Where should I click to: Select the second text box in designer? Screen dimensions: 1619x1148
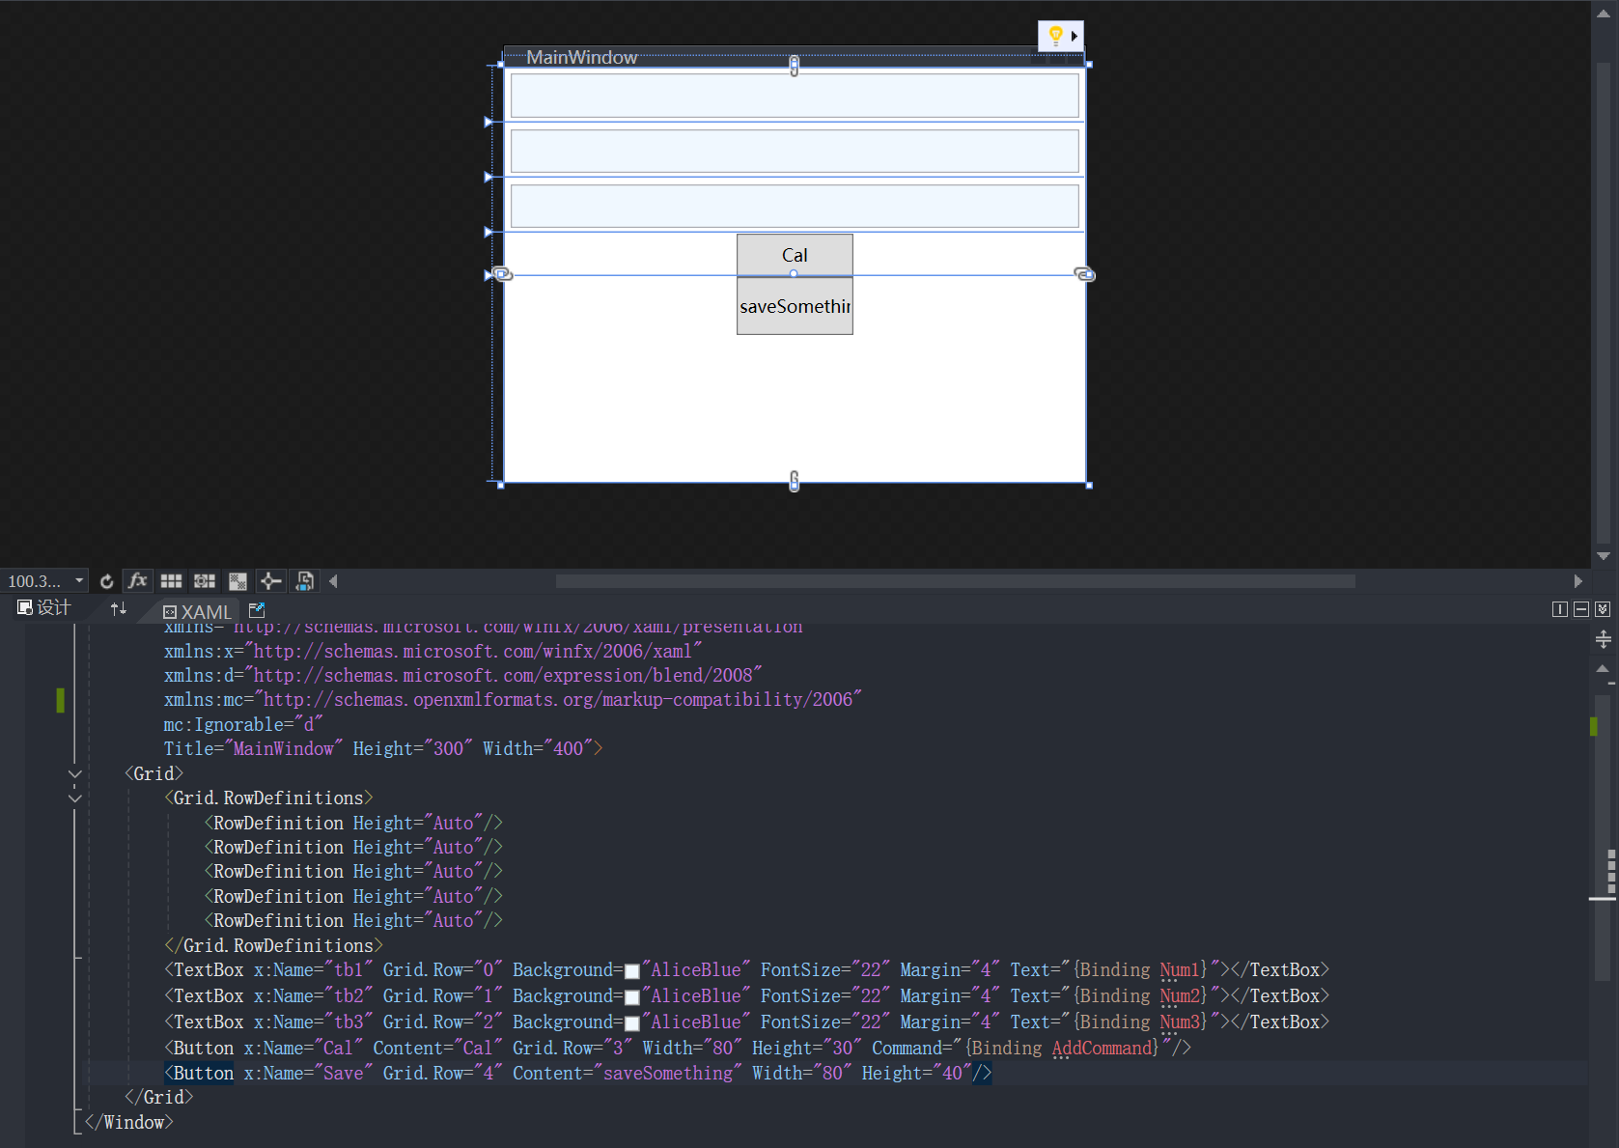pyautogui.click(x=795, y=151)
